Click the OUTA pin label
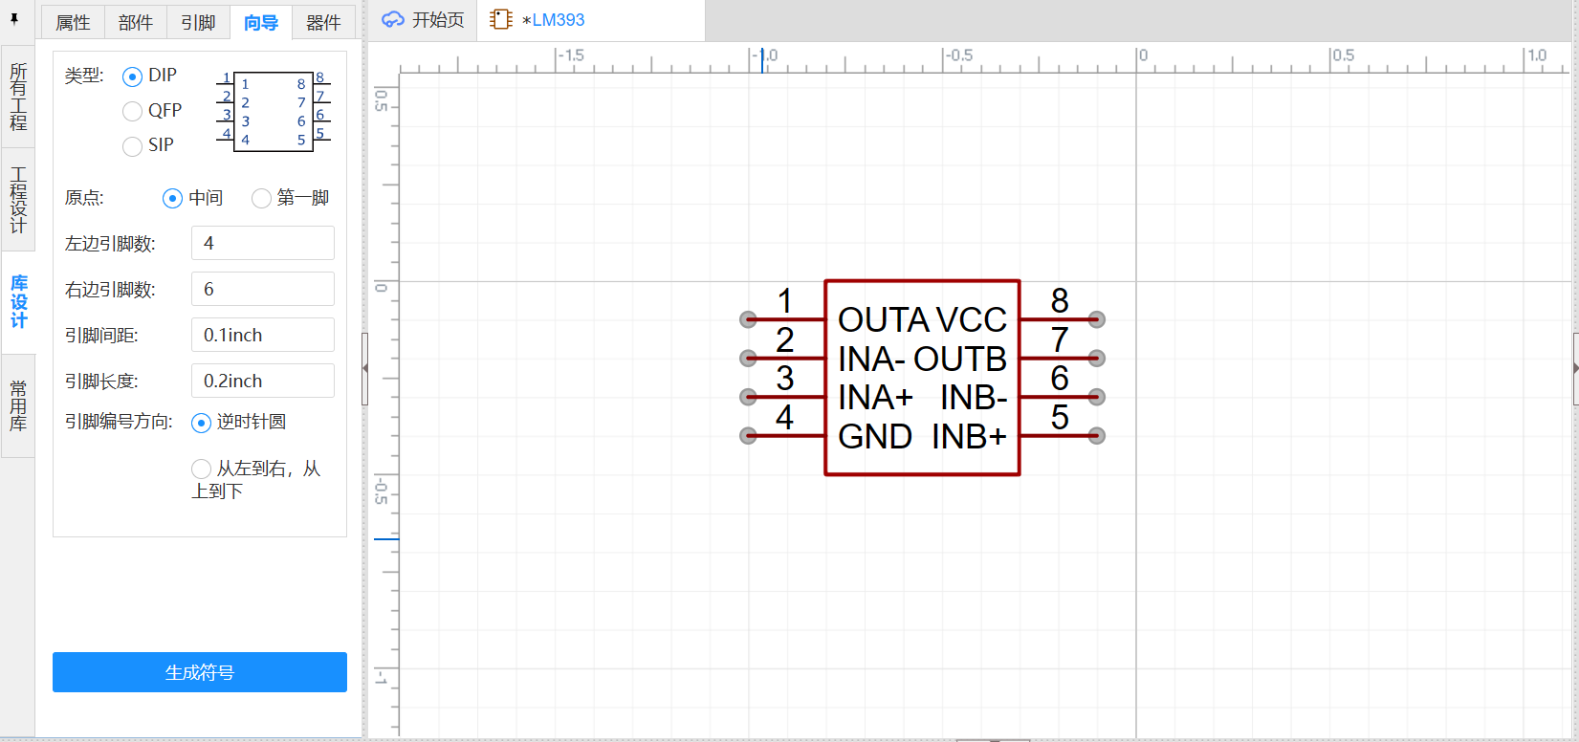The height and width of the screenshot is (742, 1579). [884, 319]
